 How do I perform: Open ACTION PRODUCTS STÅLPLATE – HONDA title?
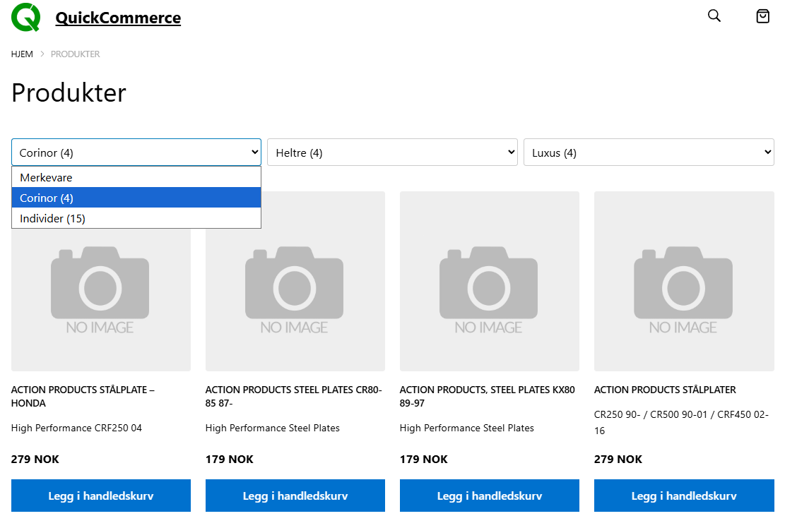pyautogui.click(x=83, y=397)
